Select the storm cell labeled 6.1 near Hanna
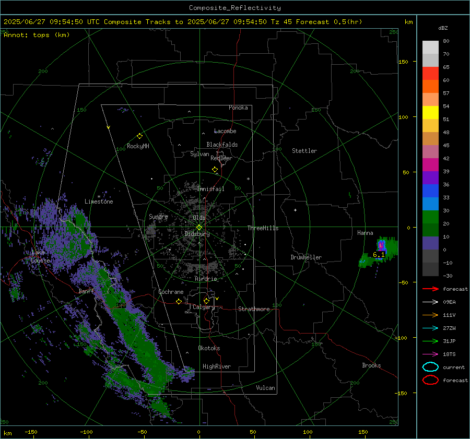The width and height of the screenshot is (470, 439). coord(381,245)
